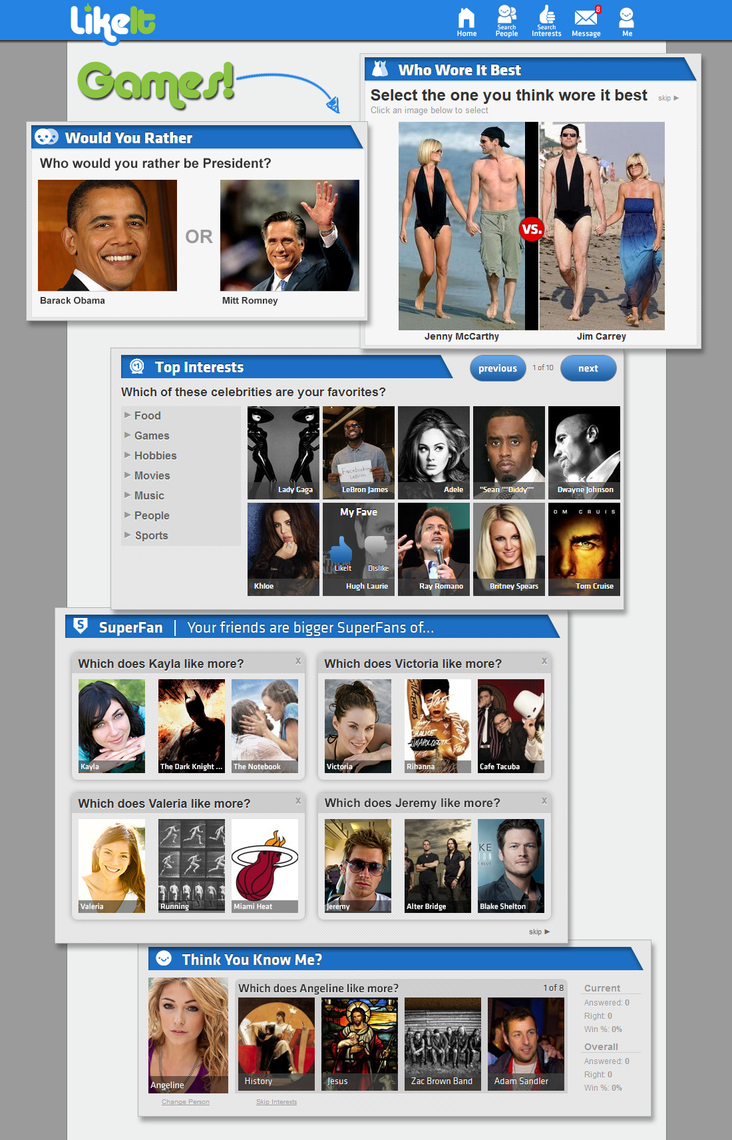The height and width of the screenshot is (1140, 732).
Task: Choose Mitt Romney photo
Action: [x=289, y=235]
